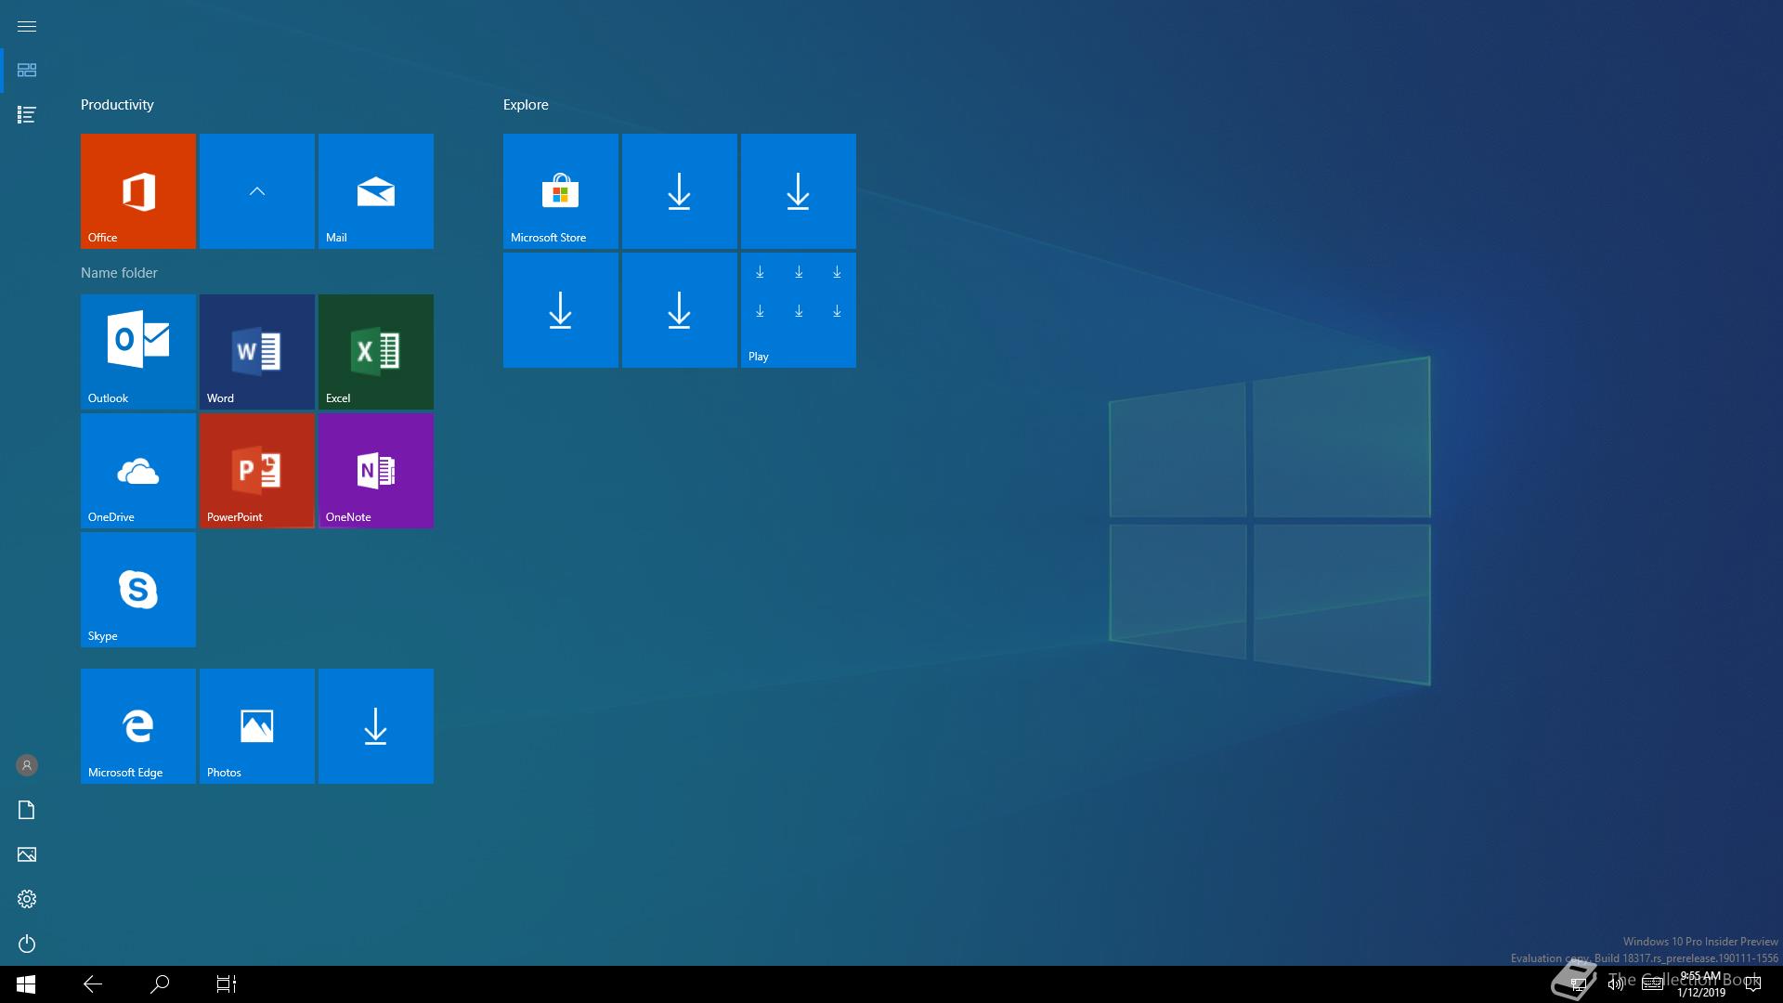Open the Excel tile
The width and height of the screenshot is (1783, 1003).
(x=376, y=352)
